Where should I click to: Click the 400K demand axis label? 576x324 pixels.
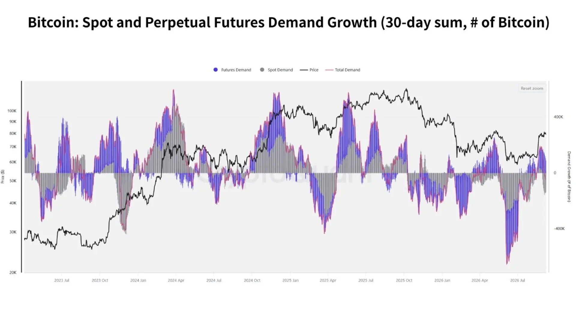tap(558, 117)
